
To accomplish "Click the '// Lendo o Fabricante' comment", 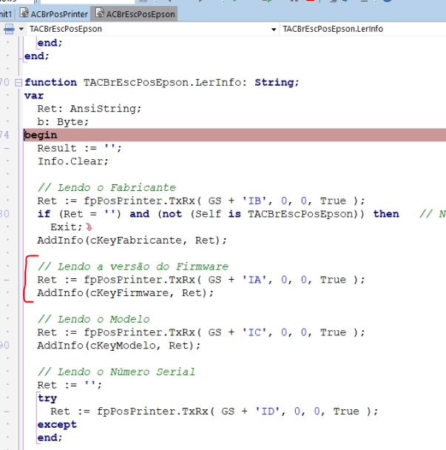I will pos(107,188).
